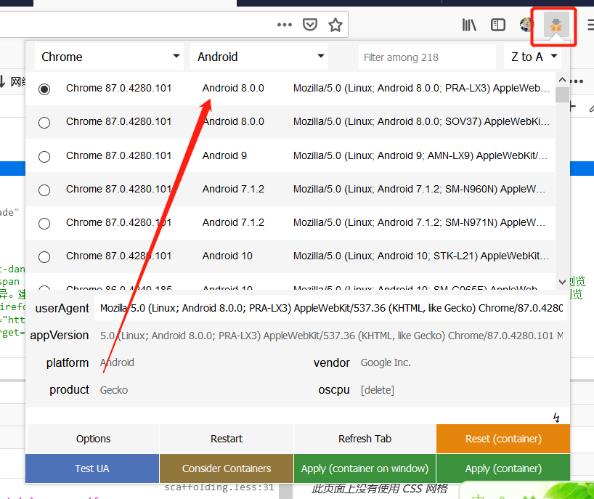
Task: Click the vendor field showing Google Inc.
Action: pos(460,362)
